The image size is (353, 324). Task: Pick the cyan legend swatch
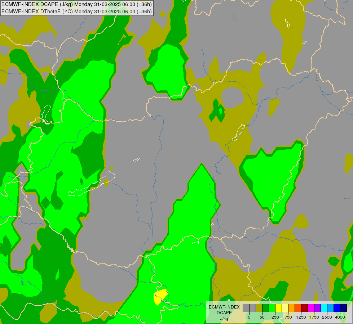[324, 308]
